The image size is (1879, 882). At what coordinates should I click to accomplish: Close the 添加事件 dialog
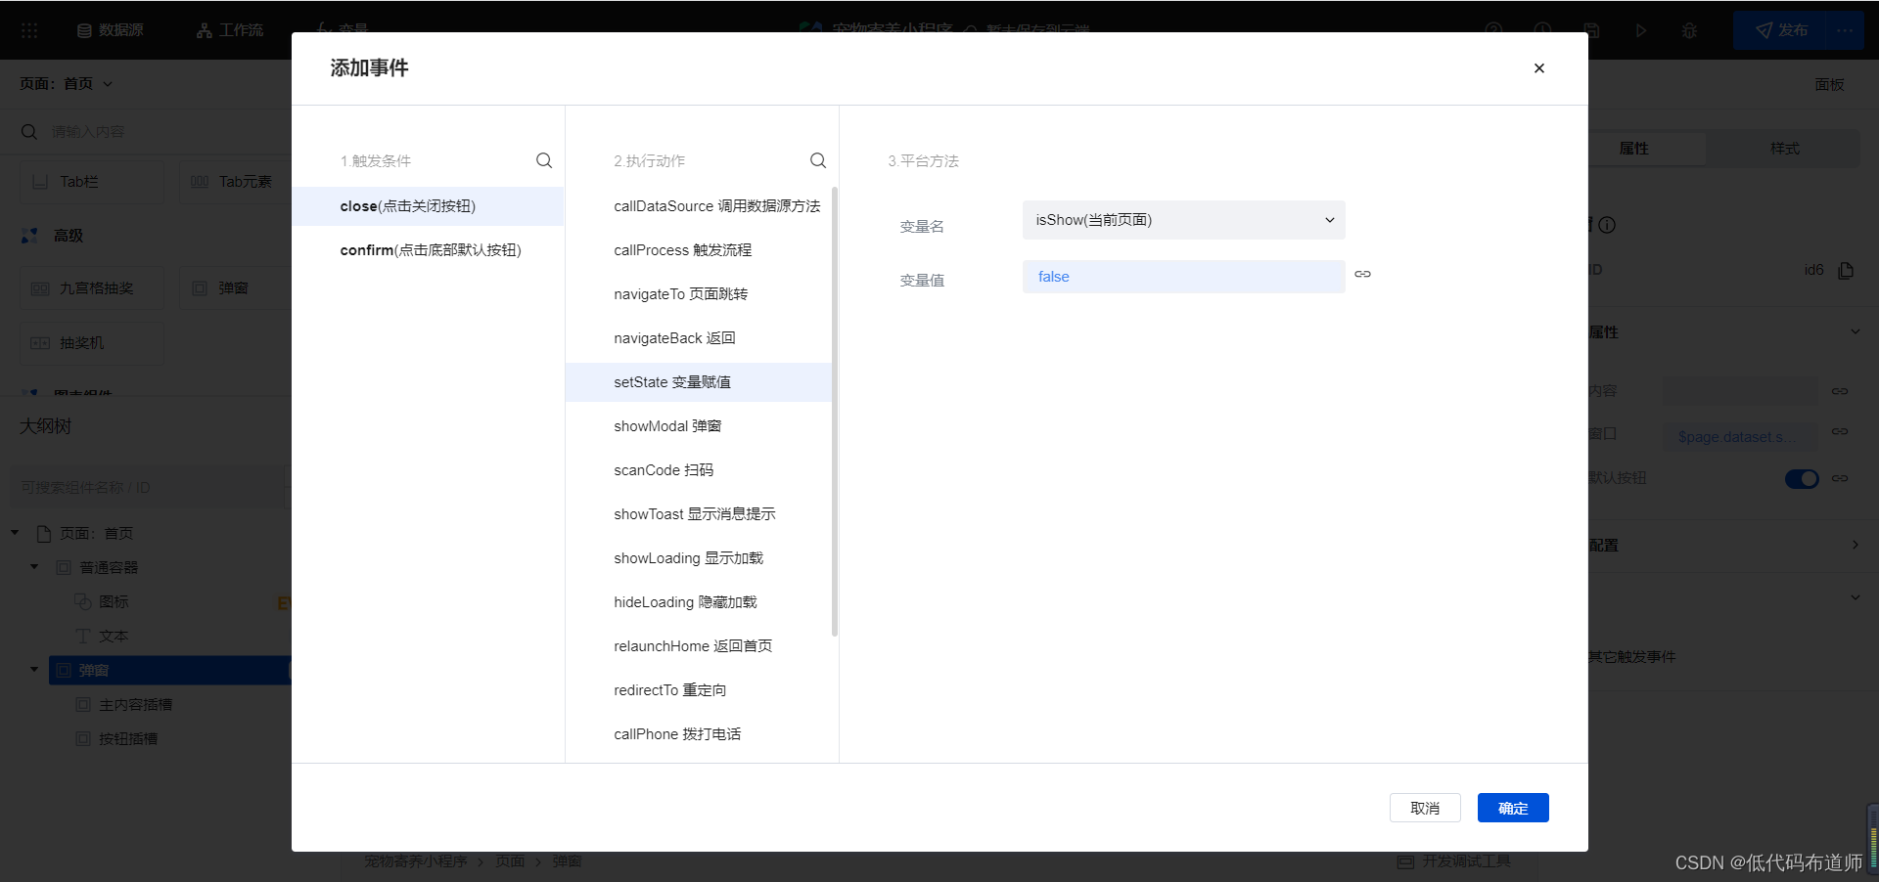point(1539,68)
